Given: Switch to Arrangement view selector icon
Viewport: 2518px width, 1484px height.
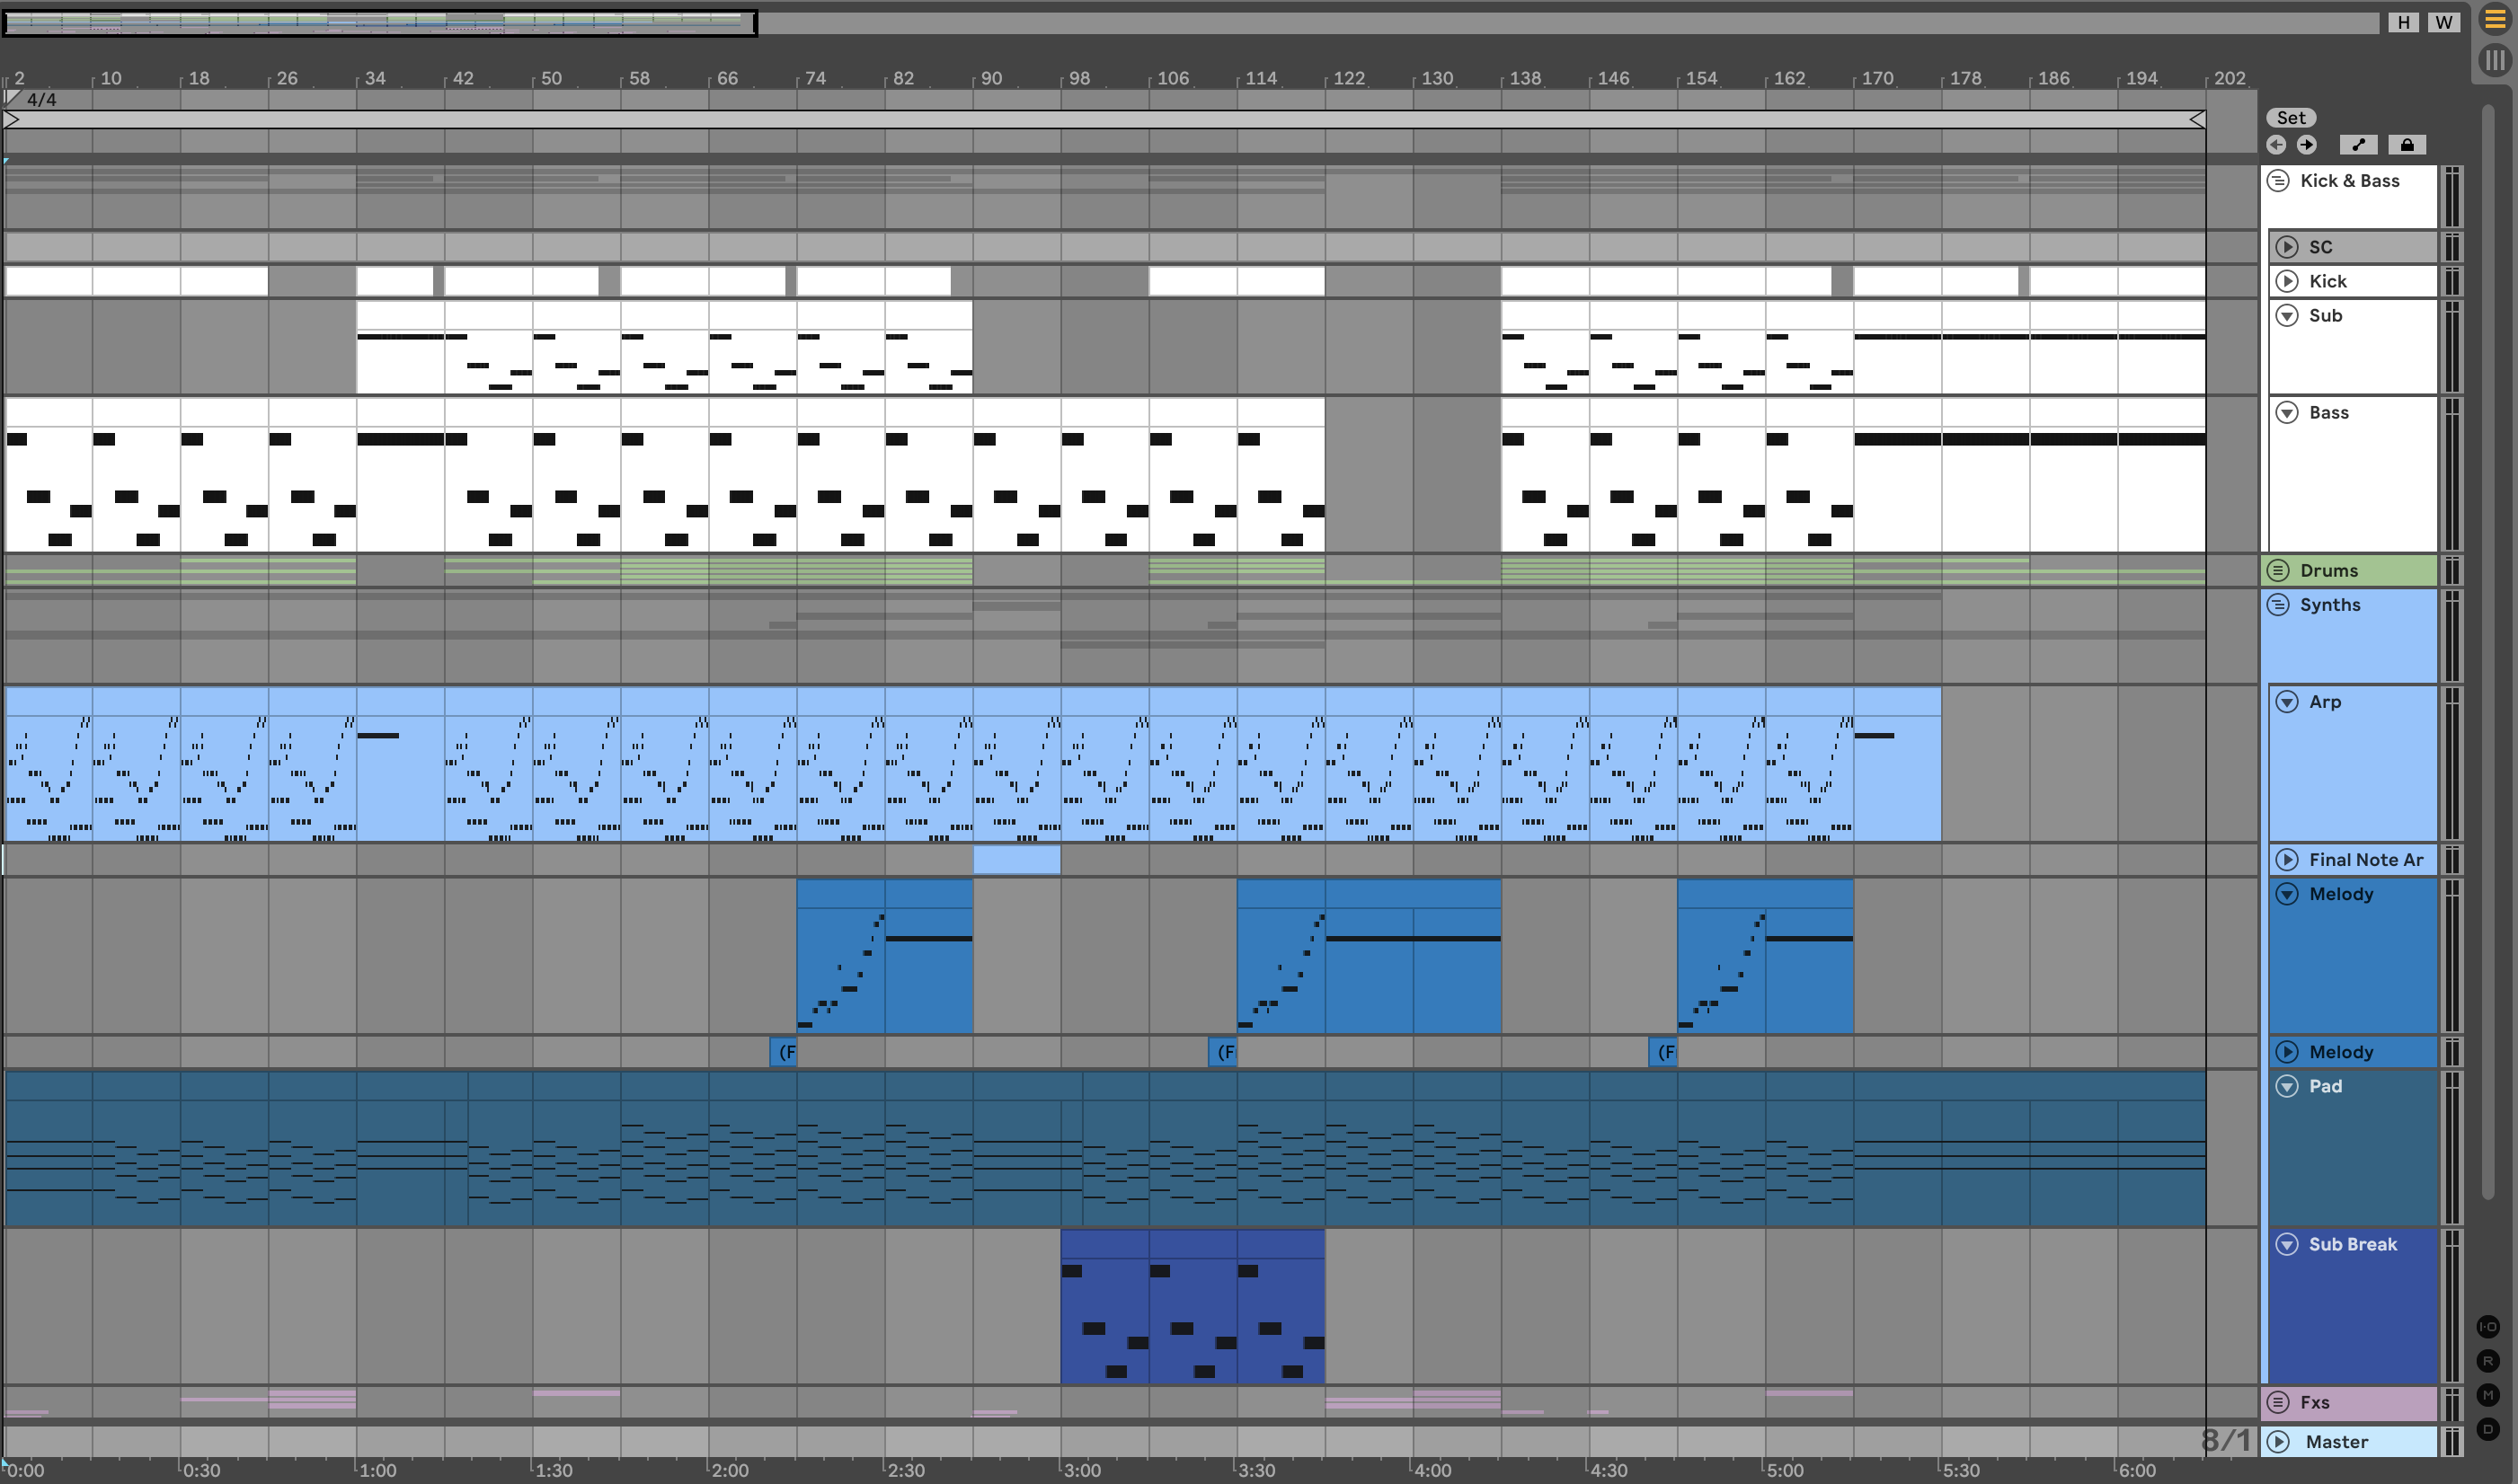Looking at the screenshot, I should 2495,20.
